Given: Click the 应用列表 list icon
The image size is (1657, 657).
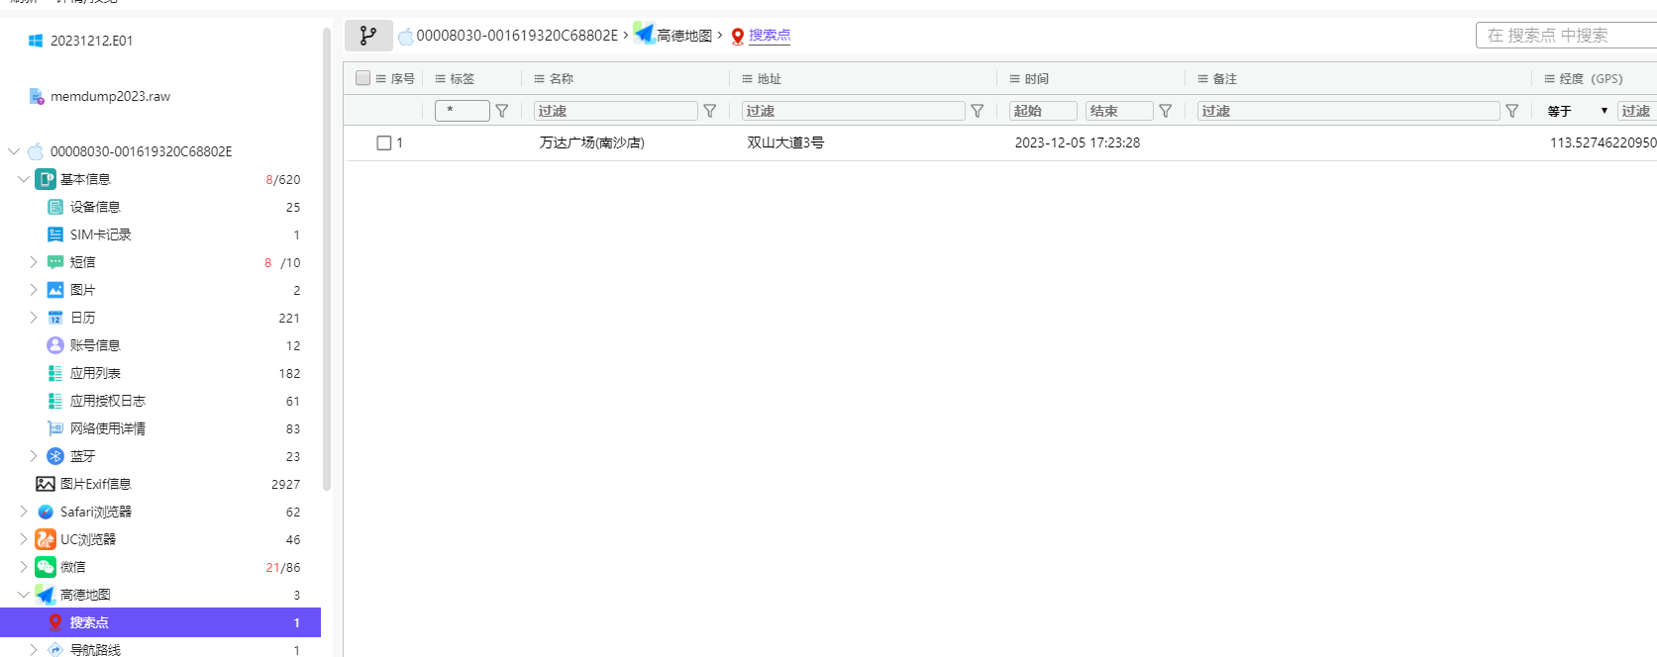Looking at the screenshot, I should 55,373.
